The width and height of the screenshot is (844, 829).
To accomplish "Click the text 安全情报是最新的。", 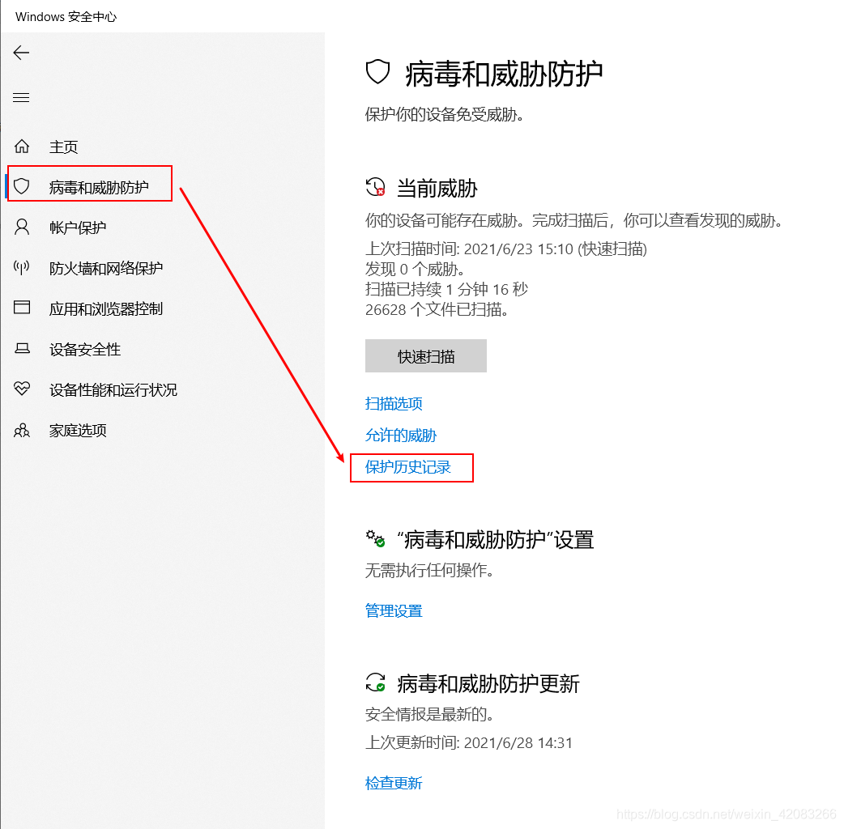I will pyautogui.click(x=429, y=714).
